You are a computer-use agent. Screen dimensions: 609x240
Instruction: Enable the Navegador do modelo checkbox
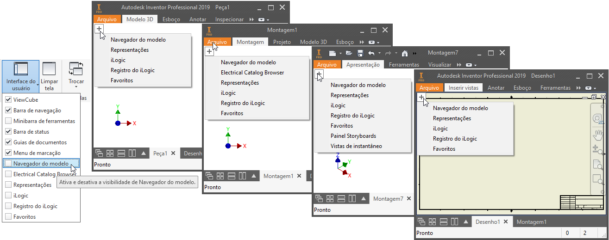[8, 164]
